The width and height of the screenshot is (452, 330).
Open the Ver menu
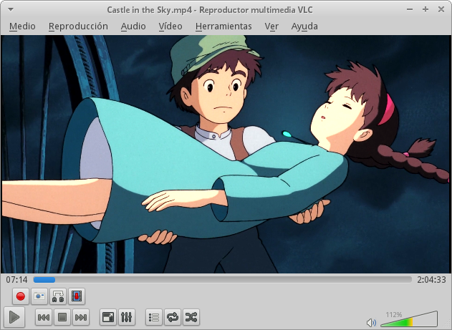(x=271, y=26)
